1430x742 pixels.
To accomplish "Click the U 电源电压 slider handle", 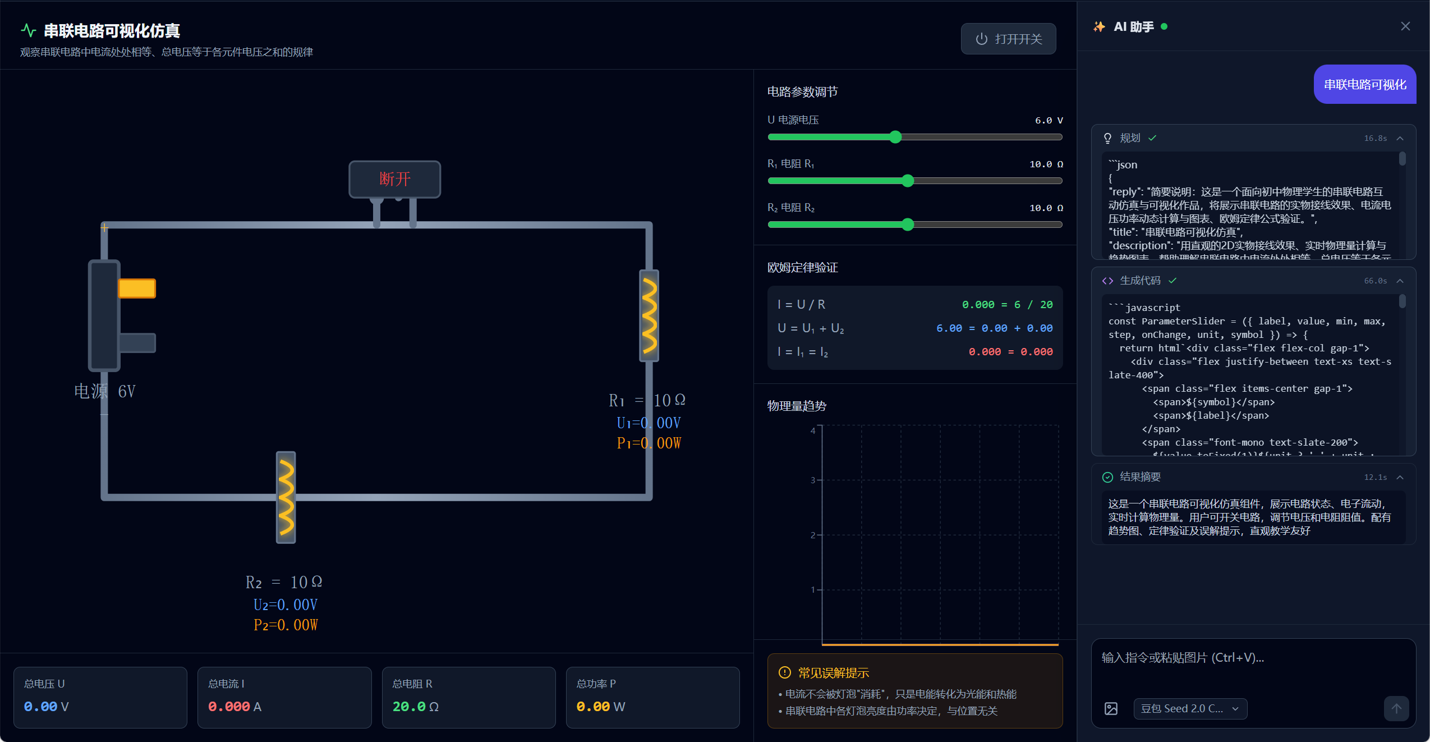I will (x=895, y=137).
